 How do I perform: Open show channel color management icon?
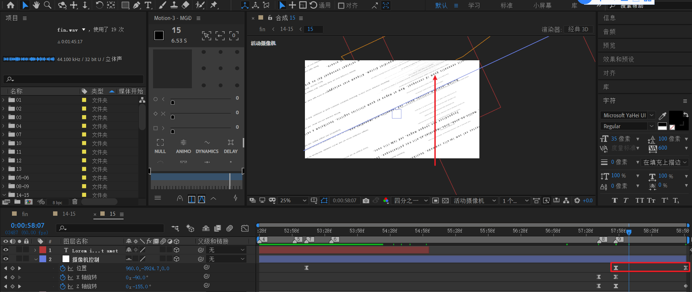[x=386, y=200]
